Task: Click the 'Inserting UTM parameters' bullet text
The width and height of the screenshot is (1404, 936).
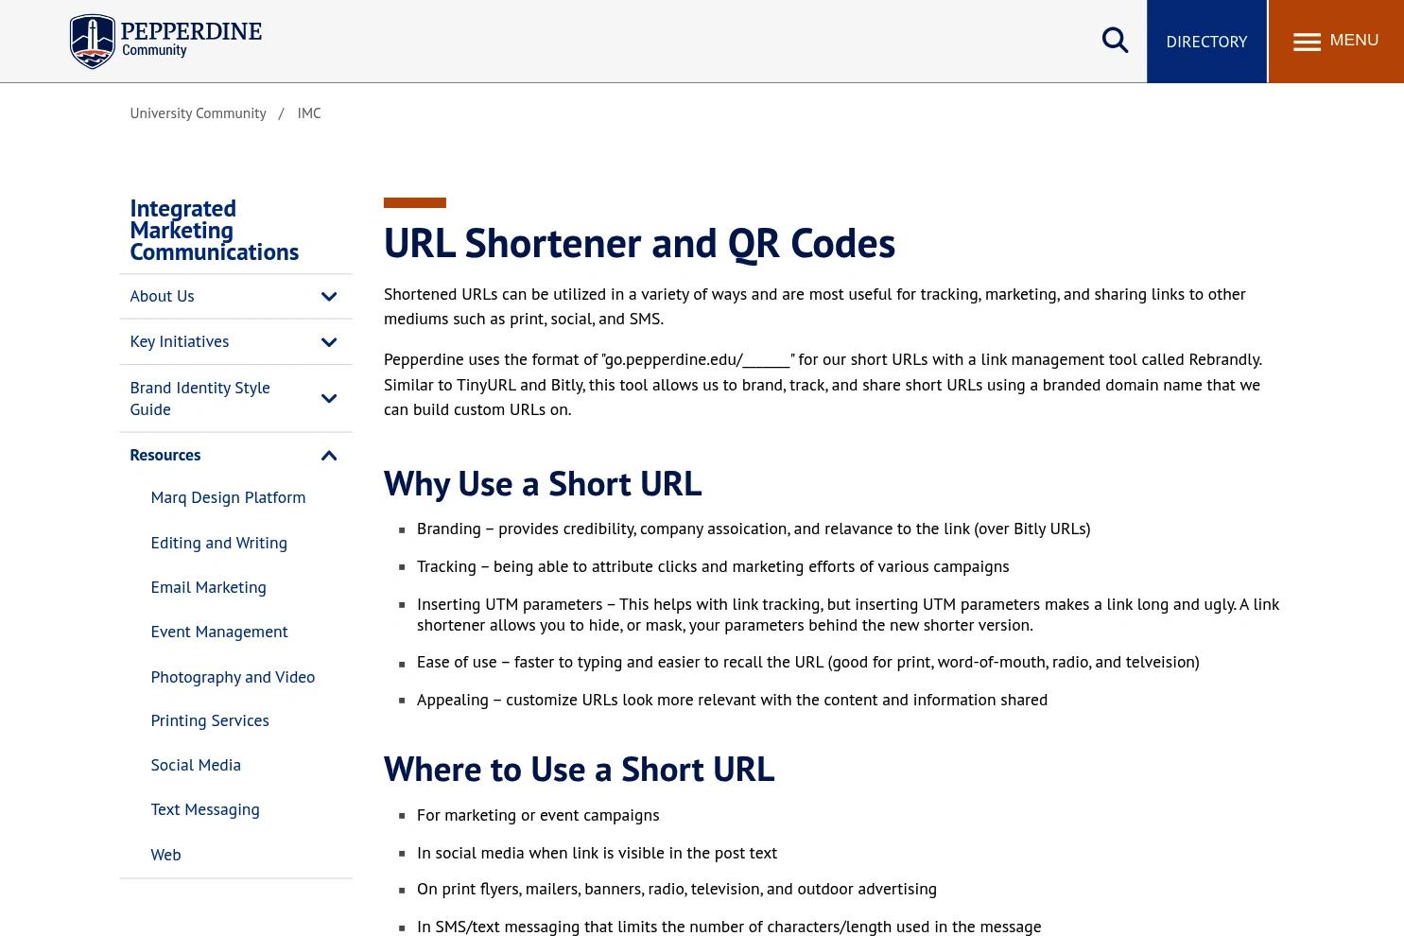Action: click(x=848, y=615)
